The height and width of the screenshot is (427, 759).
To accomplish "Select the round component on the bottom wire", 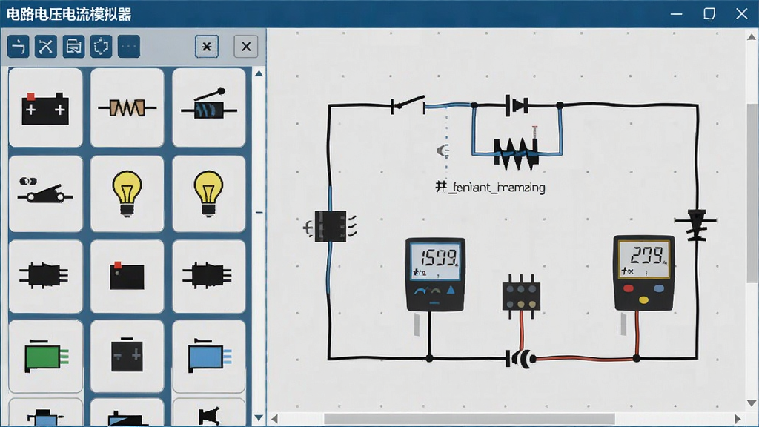I will pyautogui.click(x=522, y=359).
